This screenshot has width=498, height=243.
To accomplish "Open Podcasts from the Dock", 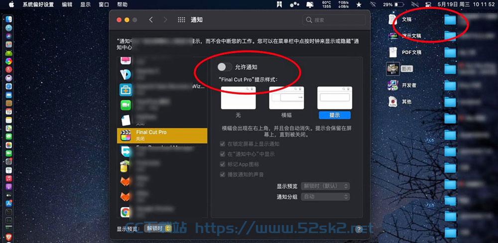I will click(9, 186).
